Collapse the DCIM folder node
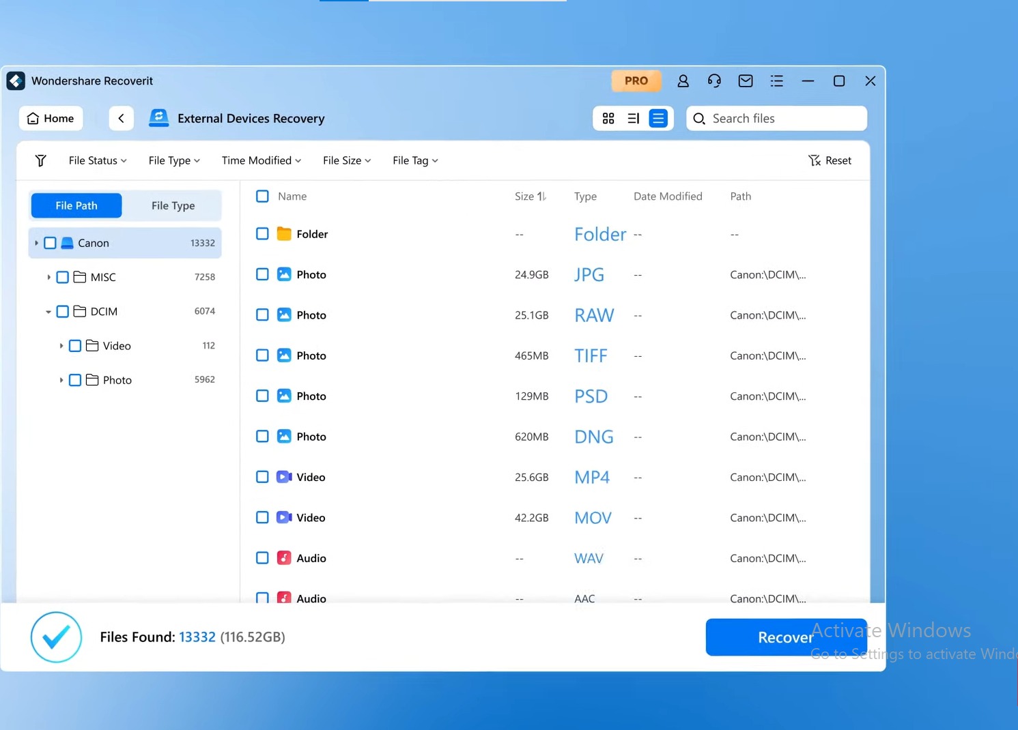1018x730 pixels. (x=48, y=312)
